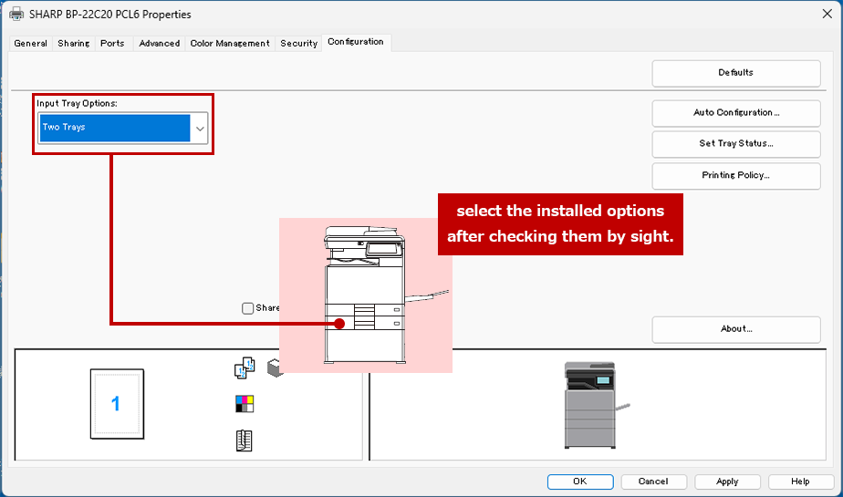843x497 pixels.
Task: Select the Configuration tab
Action: point(356,42)
